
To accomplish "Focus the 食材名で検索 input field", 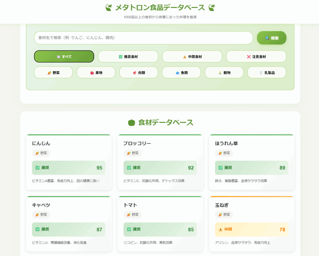I will 143,38.
